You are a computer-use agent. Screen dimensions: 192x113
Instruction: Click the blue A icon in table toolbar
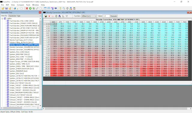(60, 16)
